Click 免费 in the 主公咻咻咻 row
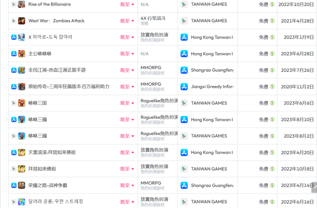Screen dimensions: 317x208 click(264, 54)
